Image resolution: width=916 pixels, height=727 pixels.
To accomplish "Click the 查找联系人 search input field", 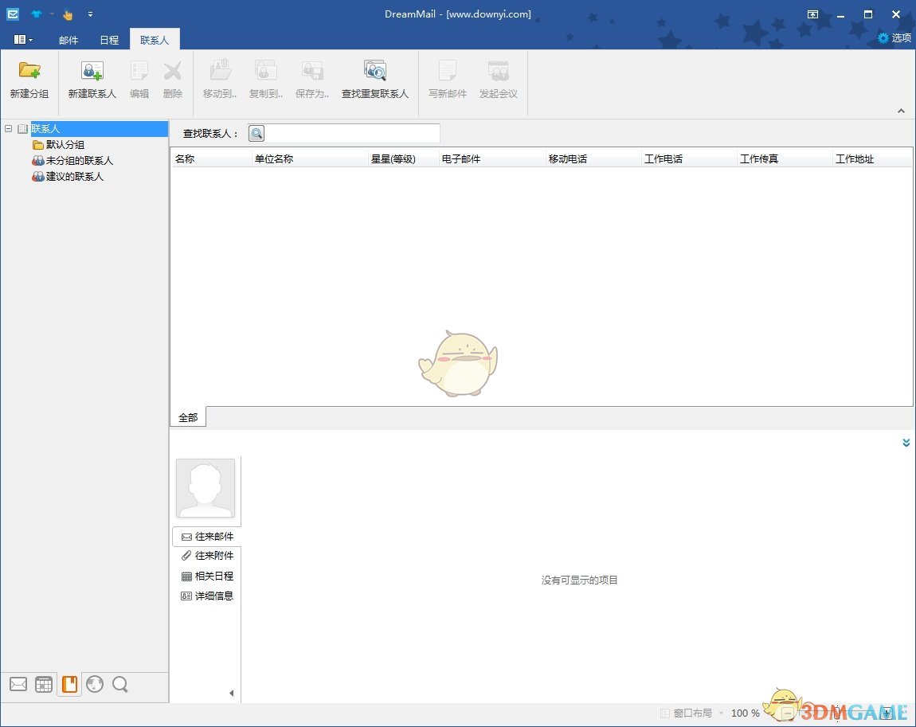I will (352, 134).
